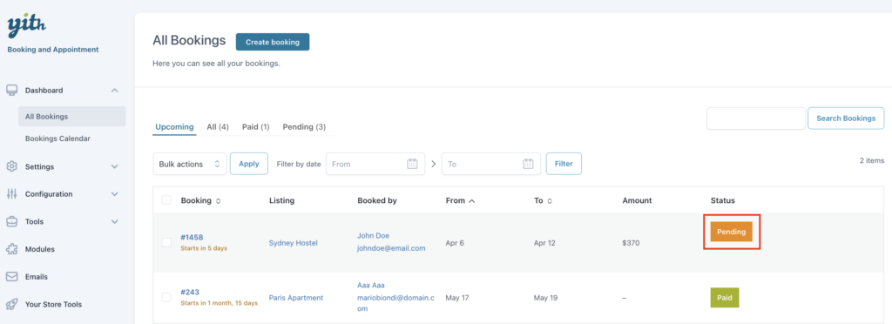Click johndoe@email.com address
The image size is (892, 324).
click(x=391, y=248)
